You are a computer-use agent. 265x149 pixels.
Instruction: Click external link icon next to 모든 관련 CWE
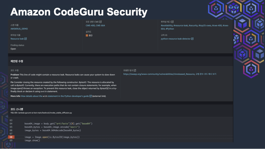click(x=100, y=22)
